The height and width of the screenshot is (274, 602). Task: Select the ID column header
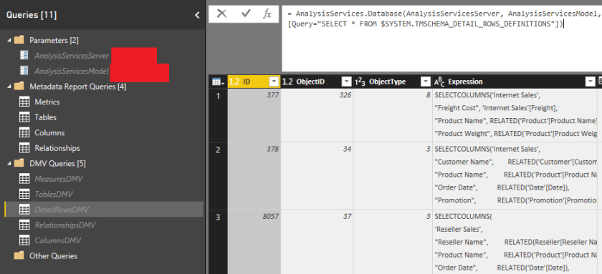click(254, 82)
